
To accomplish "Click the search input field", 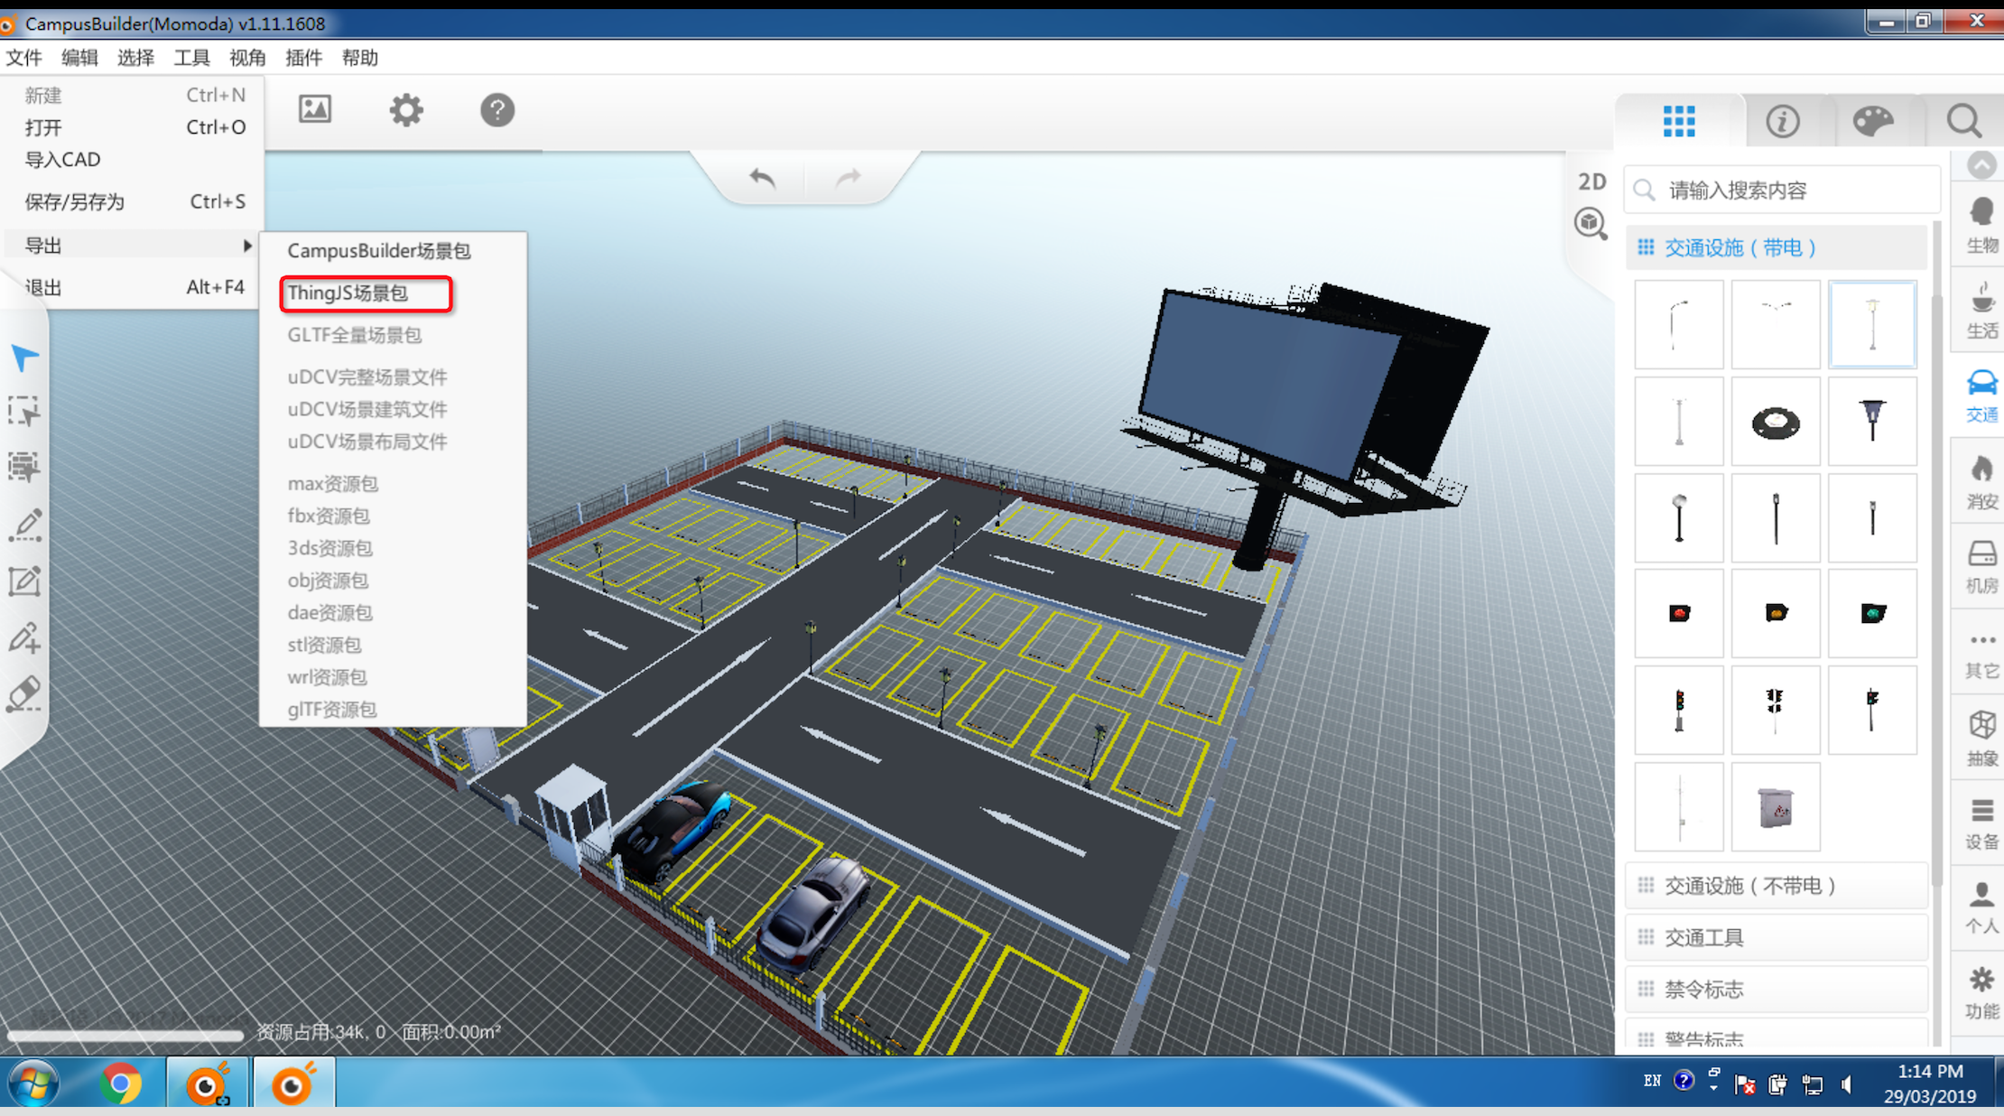I will click(1781, 191).
